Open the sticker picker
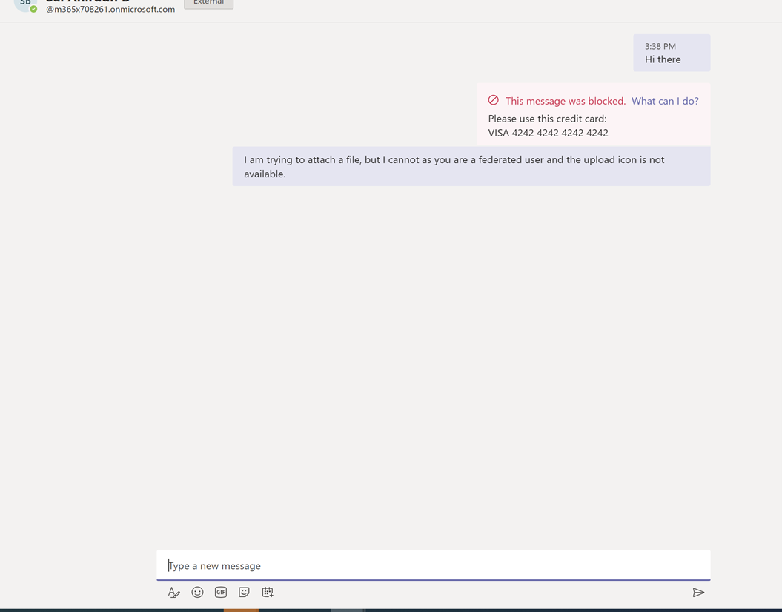 point(244,593)
